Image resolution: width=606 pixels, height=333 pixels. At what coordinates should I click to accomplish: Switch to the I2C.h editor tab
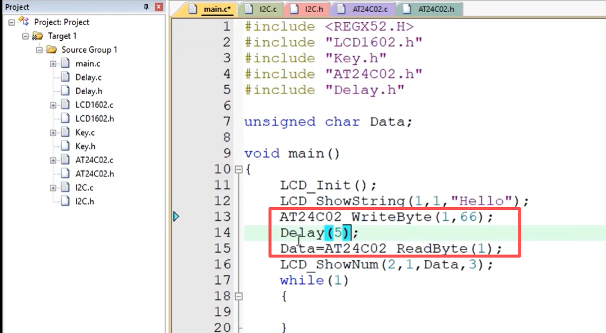tap(307, 9)
